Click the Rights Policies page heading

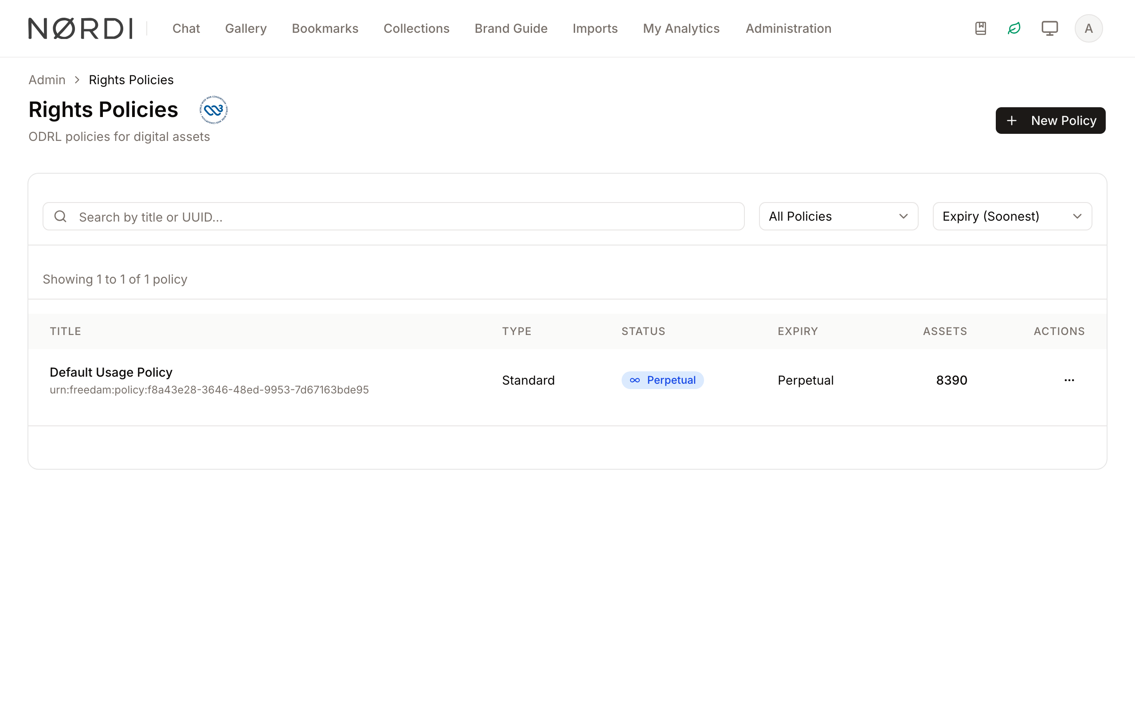(x=103, y=110)
